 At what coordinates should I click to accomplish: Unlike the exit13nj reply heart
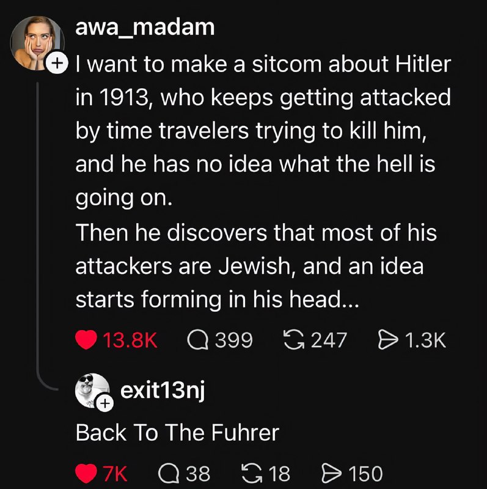pos(86,473)
